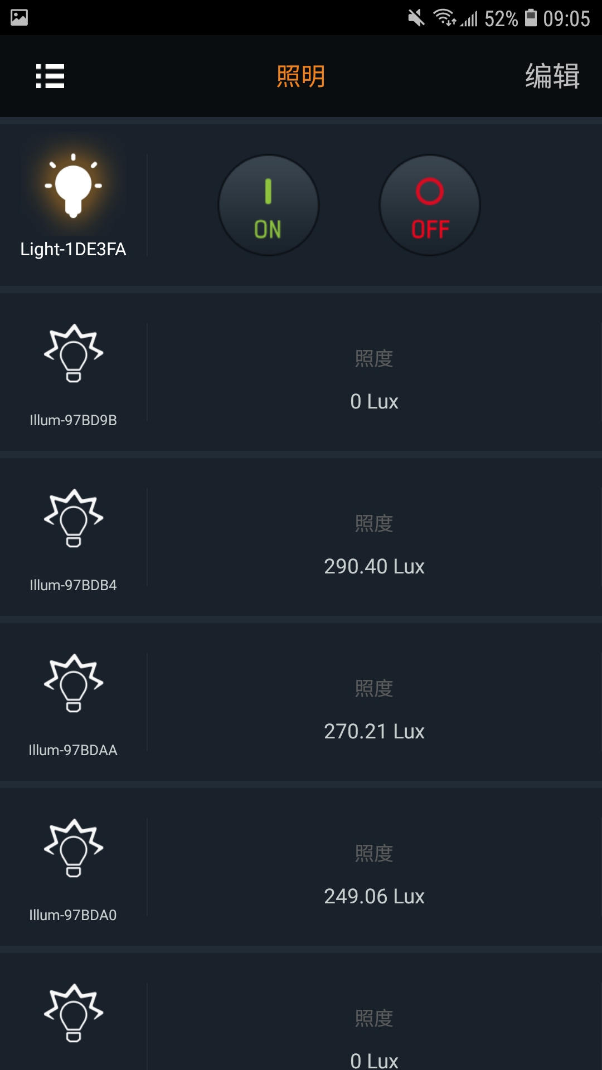Screen dimensions: 602x1070
Task: Tap the Illum-97BDB4 sensor bulb icon
Action: (74, 518)
